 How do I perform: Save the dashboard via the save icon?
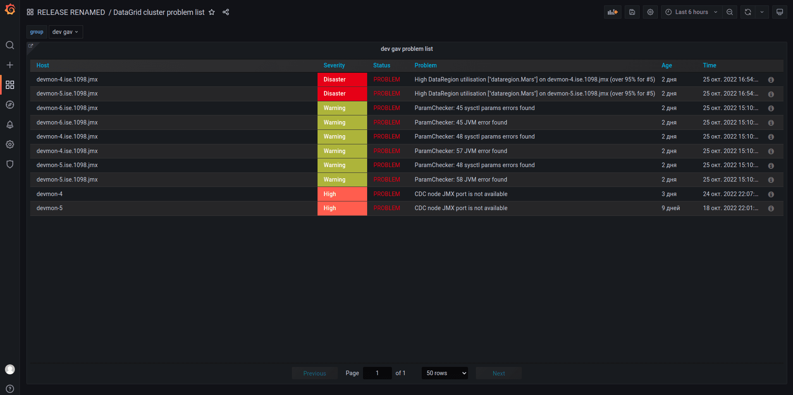pos(632,12)
